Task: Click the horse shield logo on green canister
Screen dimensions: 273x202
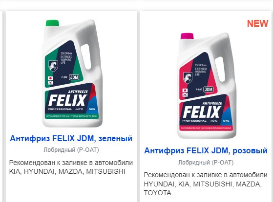Action: 53,66
